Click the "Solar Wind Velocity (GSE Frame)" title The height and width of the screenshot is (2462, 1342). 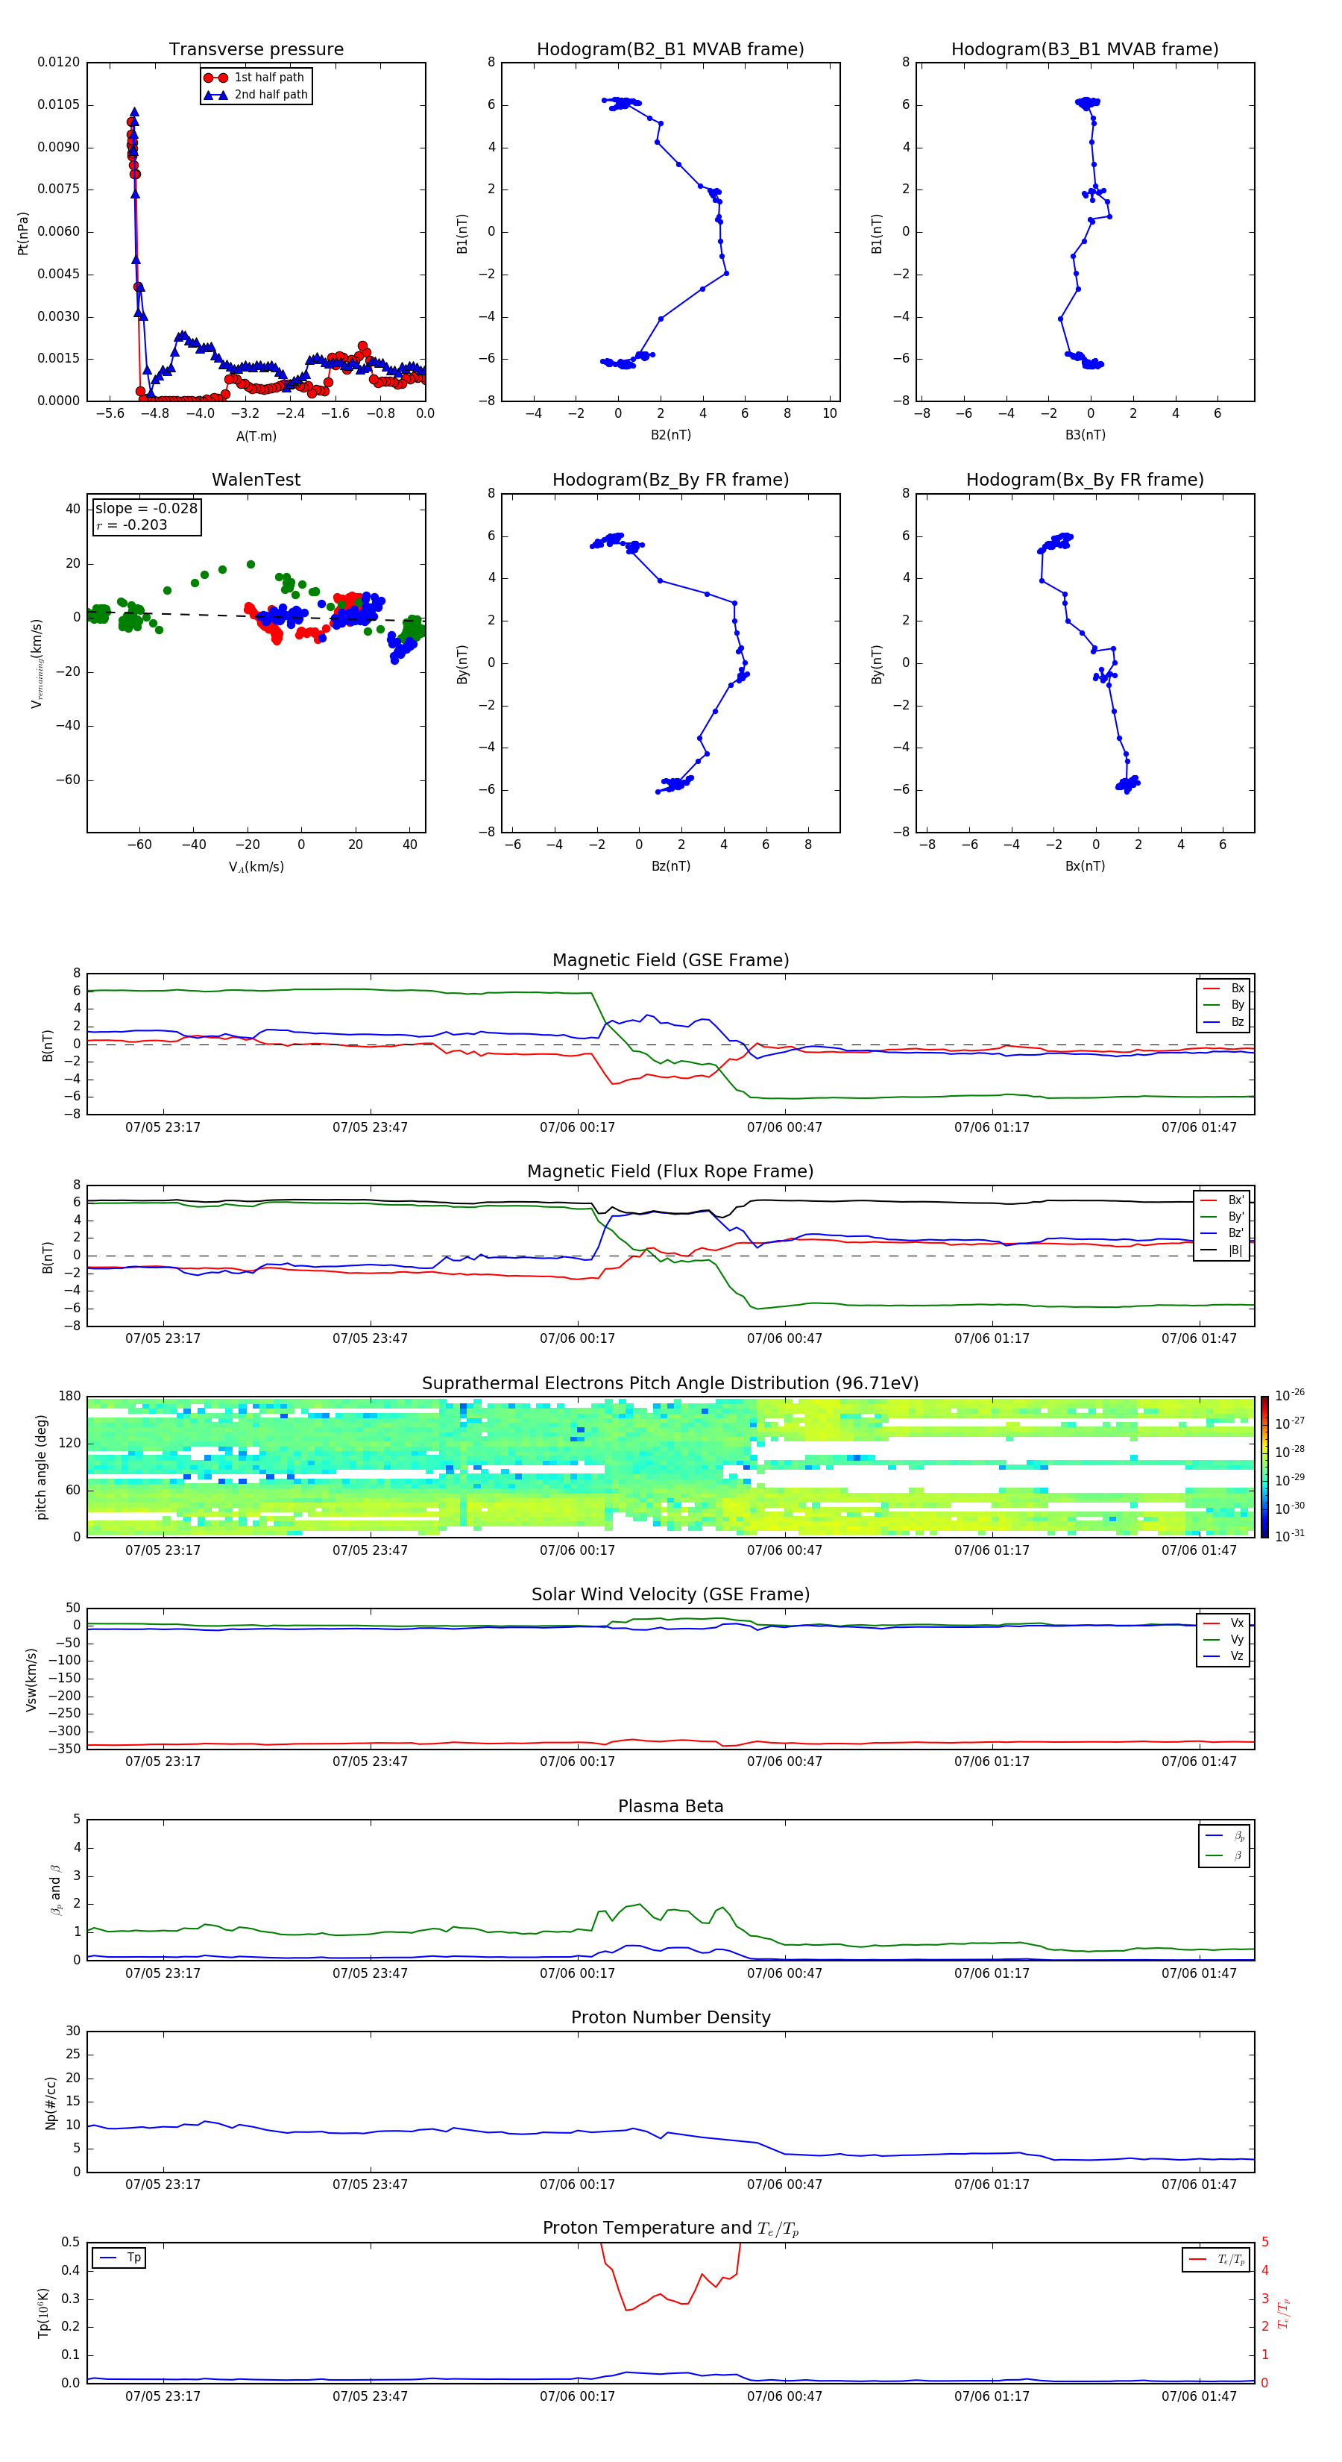(670, 1594)
